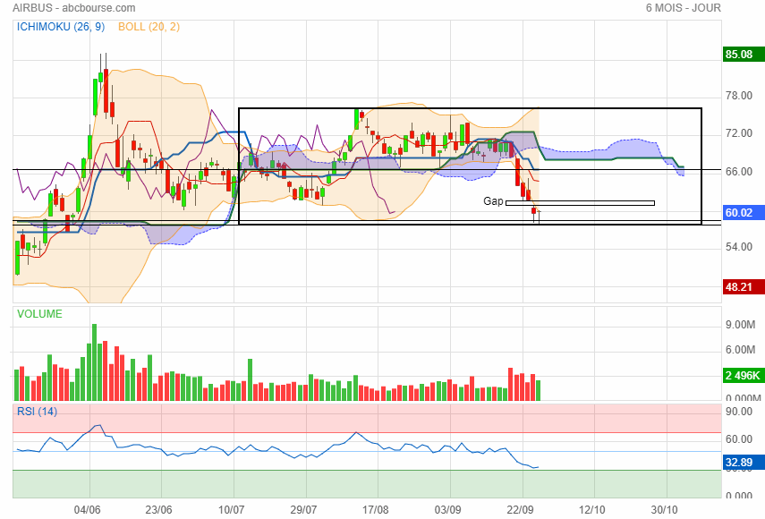Select the 6 MOIS - JOUR period label

[x=683, y=8]
